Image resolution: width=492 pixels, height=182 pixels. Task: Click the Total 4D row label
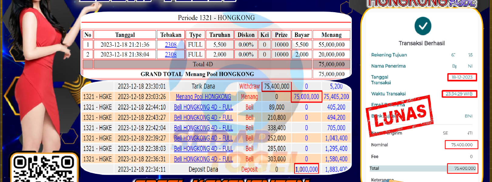pyautogui.click(x=203, y=64)
